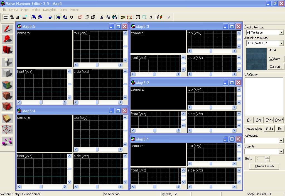Open the Edycja menu
This screenshot has width=285, height=196.
pyautogui.click(x=13, y=10)
